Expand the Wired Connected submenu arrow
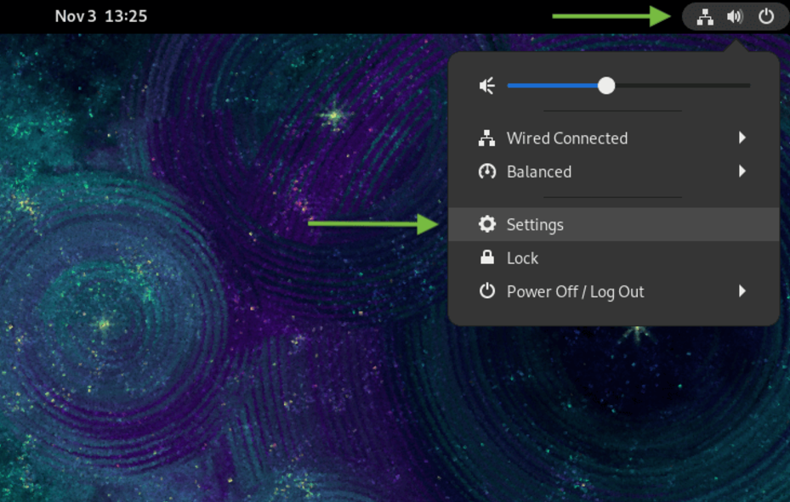Viewport: 790px width, 502px height. tap(742, 138)
